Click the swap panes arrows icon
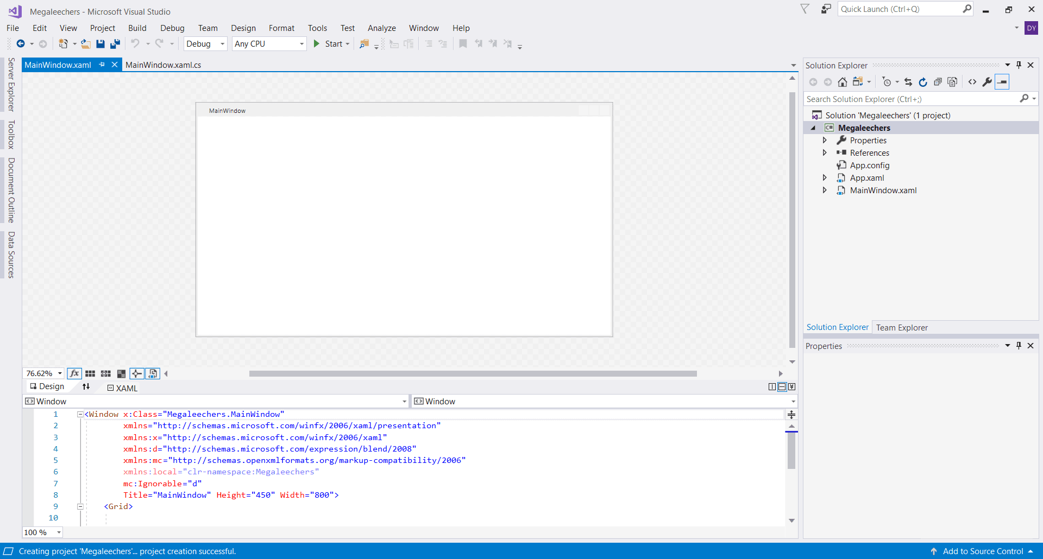The image size is (1043, 559). [x=86, y=386]
